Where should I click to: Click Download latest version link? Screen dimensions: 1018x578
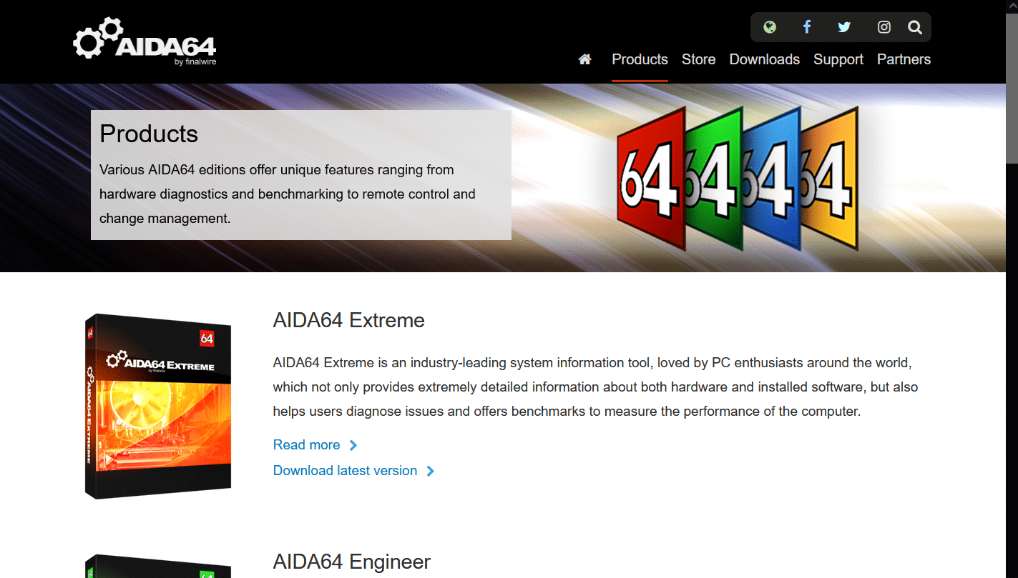(x=345, y=470)
